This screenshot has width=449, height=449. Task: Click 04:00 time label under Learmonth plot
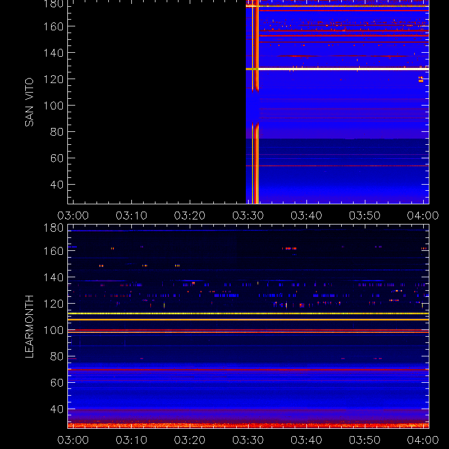423,440
